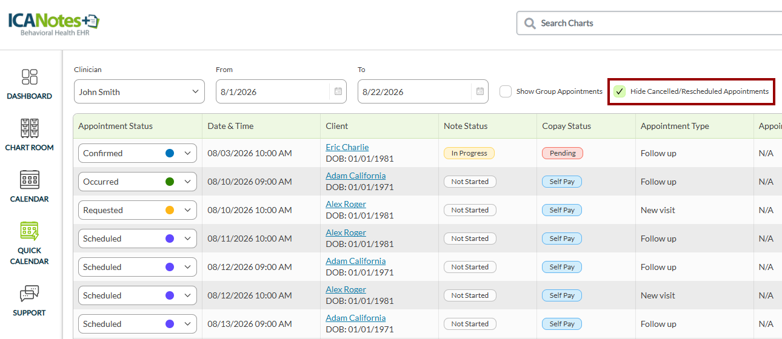Click the In Progress note status badge

[x=469, y=153]
